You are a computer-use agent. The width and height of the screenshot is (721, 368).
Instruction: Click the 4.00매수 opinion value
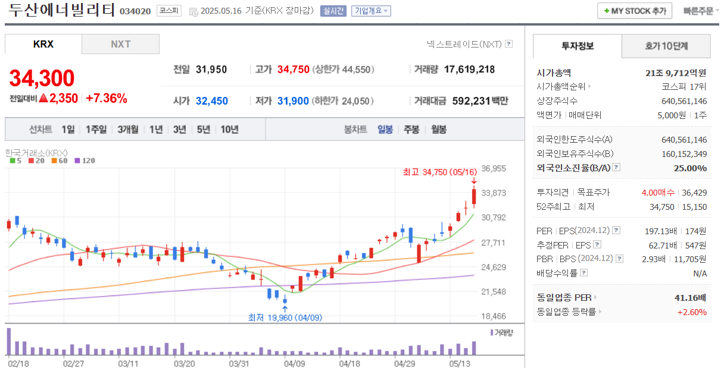[658, 193]
